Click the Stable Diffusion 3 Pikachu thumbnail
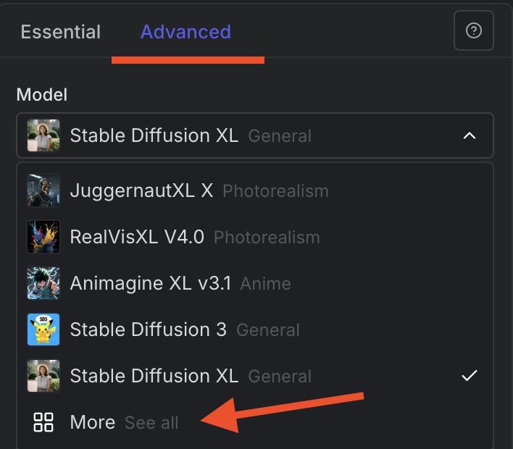Image resolution: width=513 pixels, height=449 pixels. (43, 330)
